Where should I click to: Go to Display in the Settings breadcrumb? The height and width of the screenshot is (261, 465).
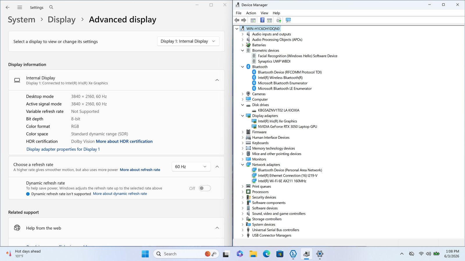coord(62,19)
